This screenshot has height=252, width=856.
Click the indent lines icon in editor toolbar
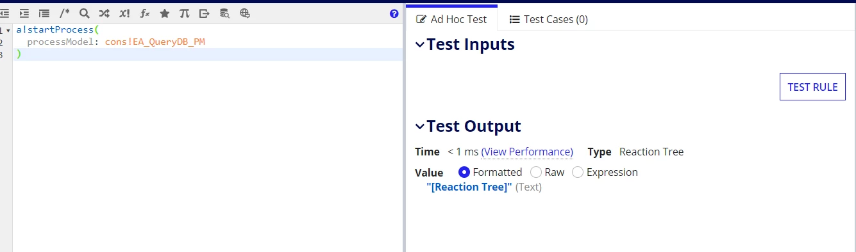(x=24, y=13)
